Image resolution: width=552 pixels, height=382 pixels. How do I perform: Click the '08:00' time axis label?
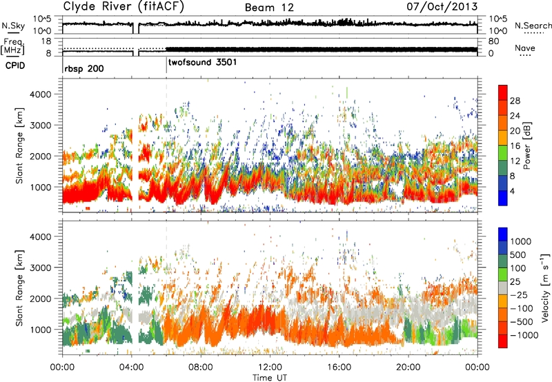coord(201,368)
